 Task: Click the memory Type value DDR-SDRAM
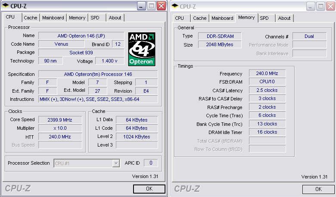pos(220,36)
